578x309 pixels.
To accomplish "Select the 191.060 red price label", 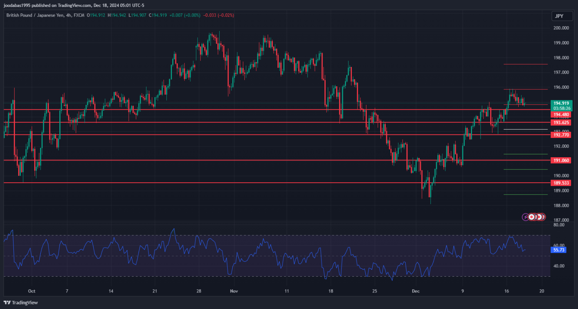I will 562,160.
